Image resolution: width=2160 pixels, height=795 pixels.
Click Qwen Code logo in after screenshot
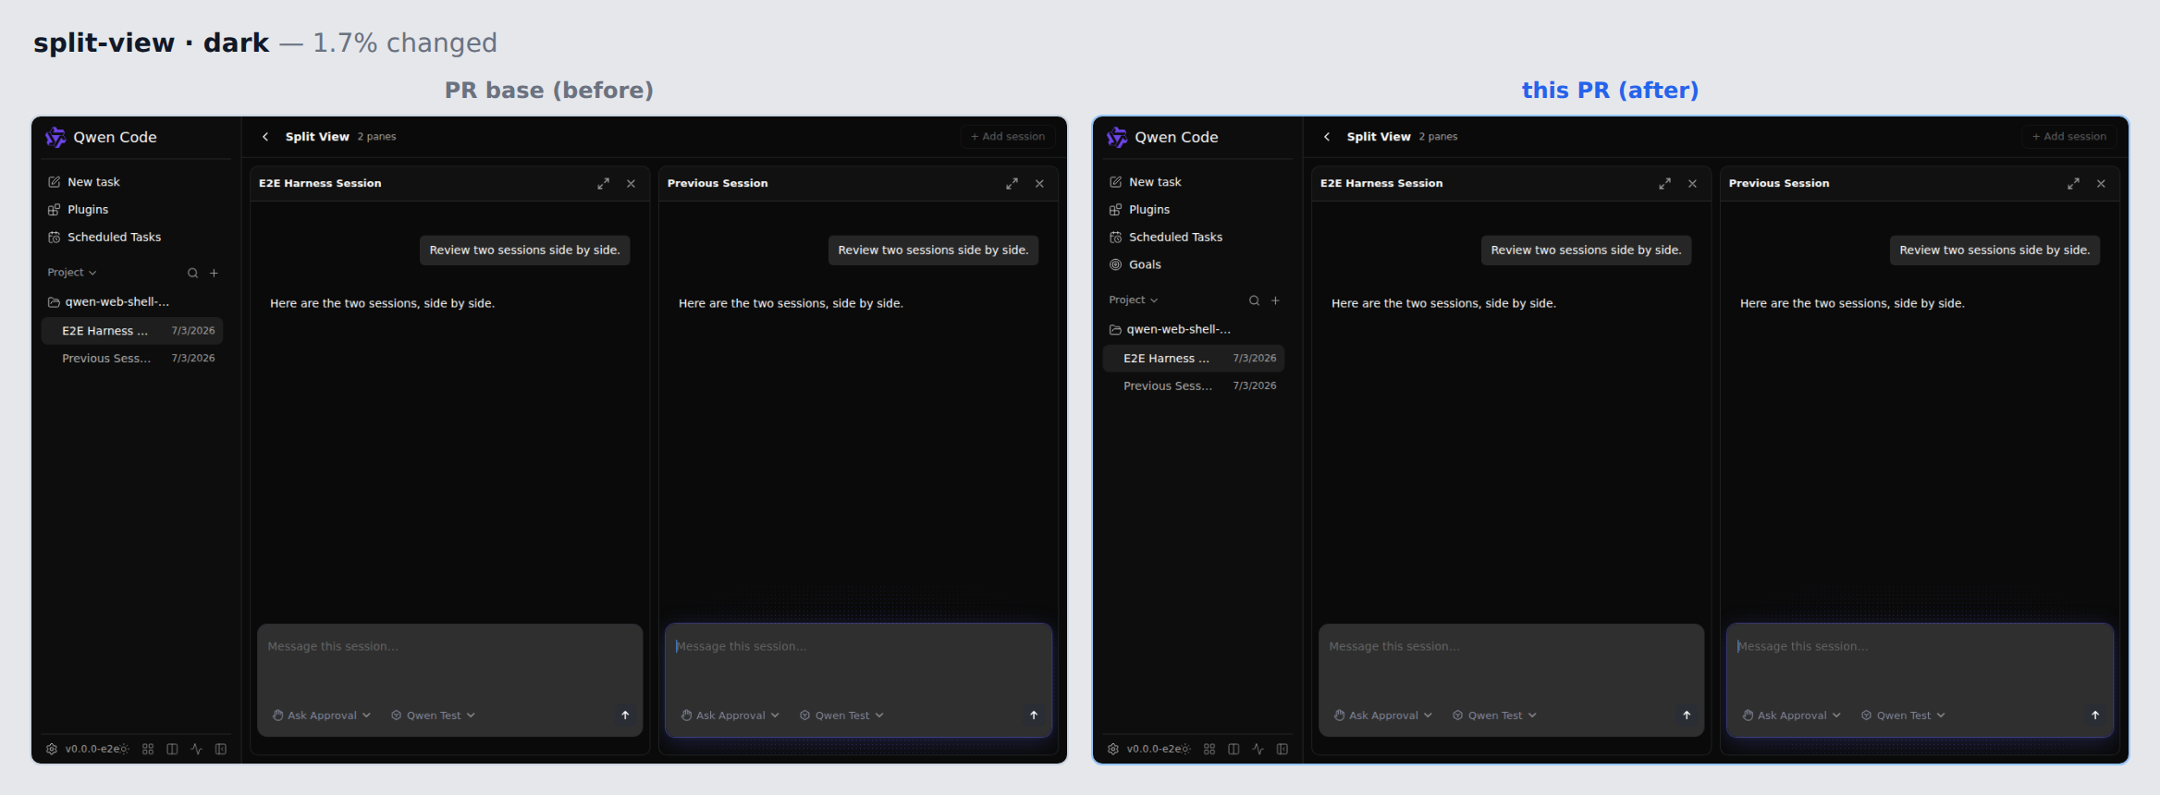[1117, 137]
